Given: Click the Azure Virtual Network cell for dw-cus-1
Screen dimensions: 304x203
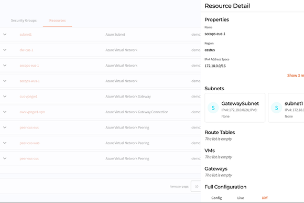Looking at the screenshot, I should [122, 50].
